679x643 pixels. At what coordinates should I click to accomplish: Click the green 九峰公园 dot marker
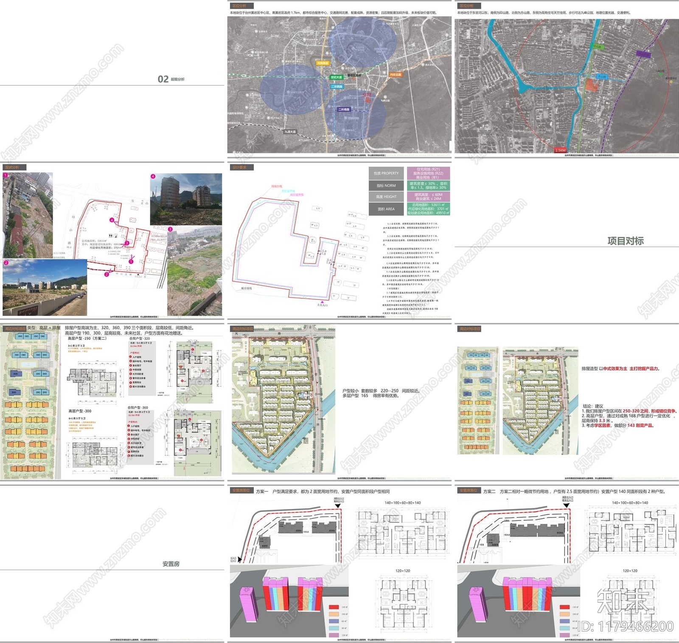(x=661, y=74)
